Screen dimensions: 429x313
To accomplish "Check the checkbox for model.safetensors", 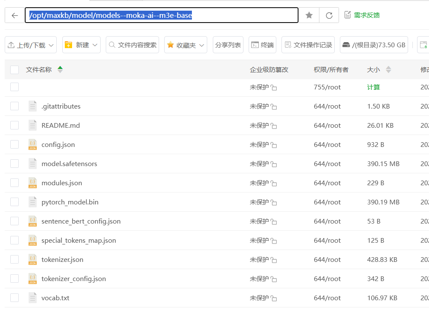I will [14, 164].
